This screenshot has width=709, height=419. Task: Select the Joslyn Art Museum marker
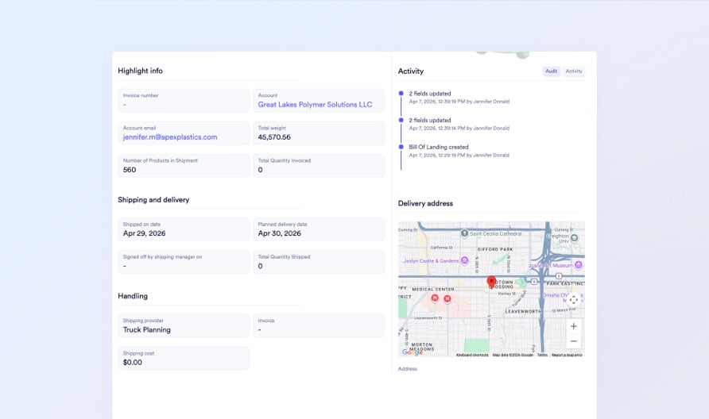pos(579,265)
